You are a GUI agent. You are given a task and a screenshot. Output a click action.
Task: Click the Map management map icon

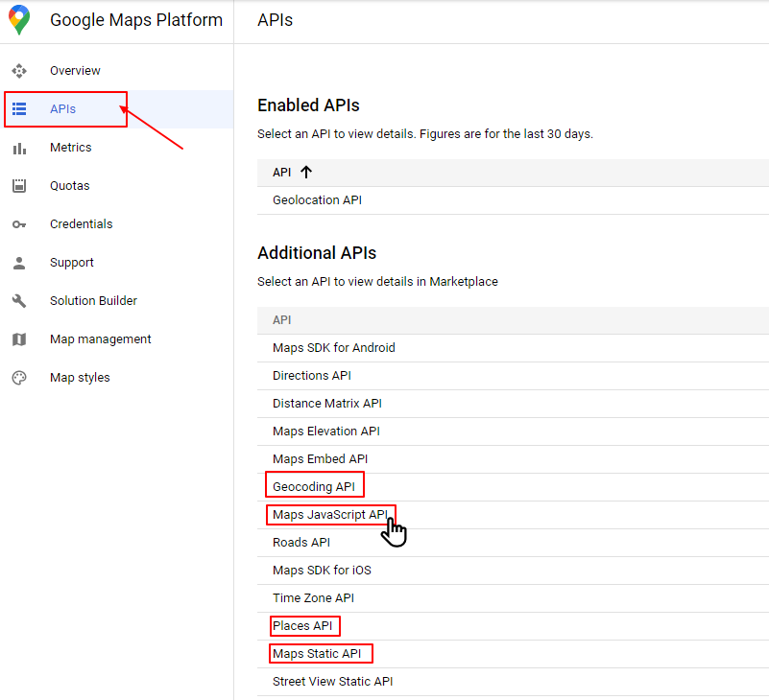19,339
